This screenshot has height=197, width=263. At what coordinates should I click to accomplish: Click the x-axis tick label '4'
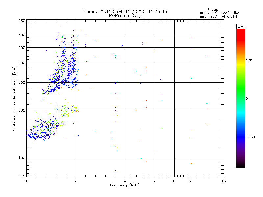click(125, 181)
